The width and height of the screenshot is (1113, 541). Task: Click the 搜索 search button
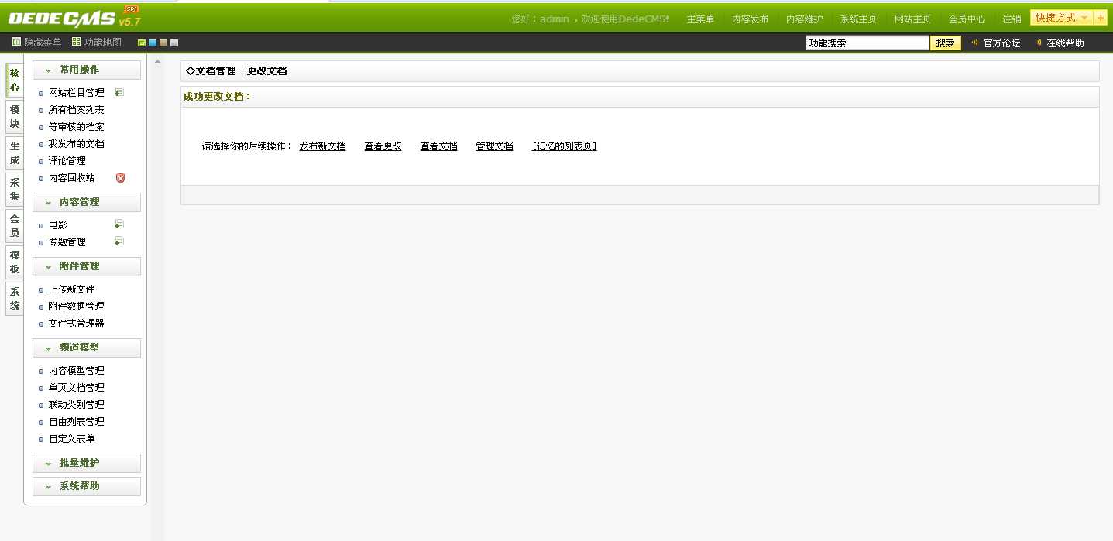point(946,43)
